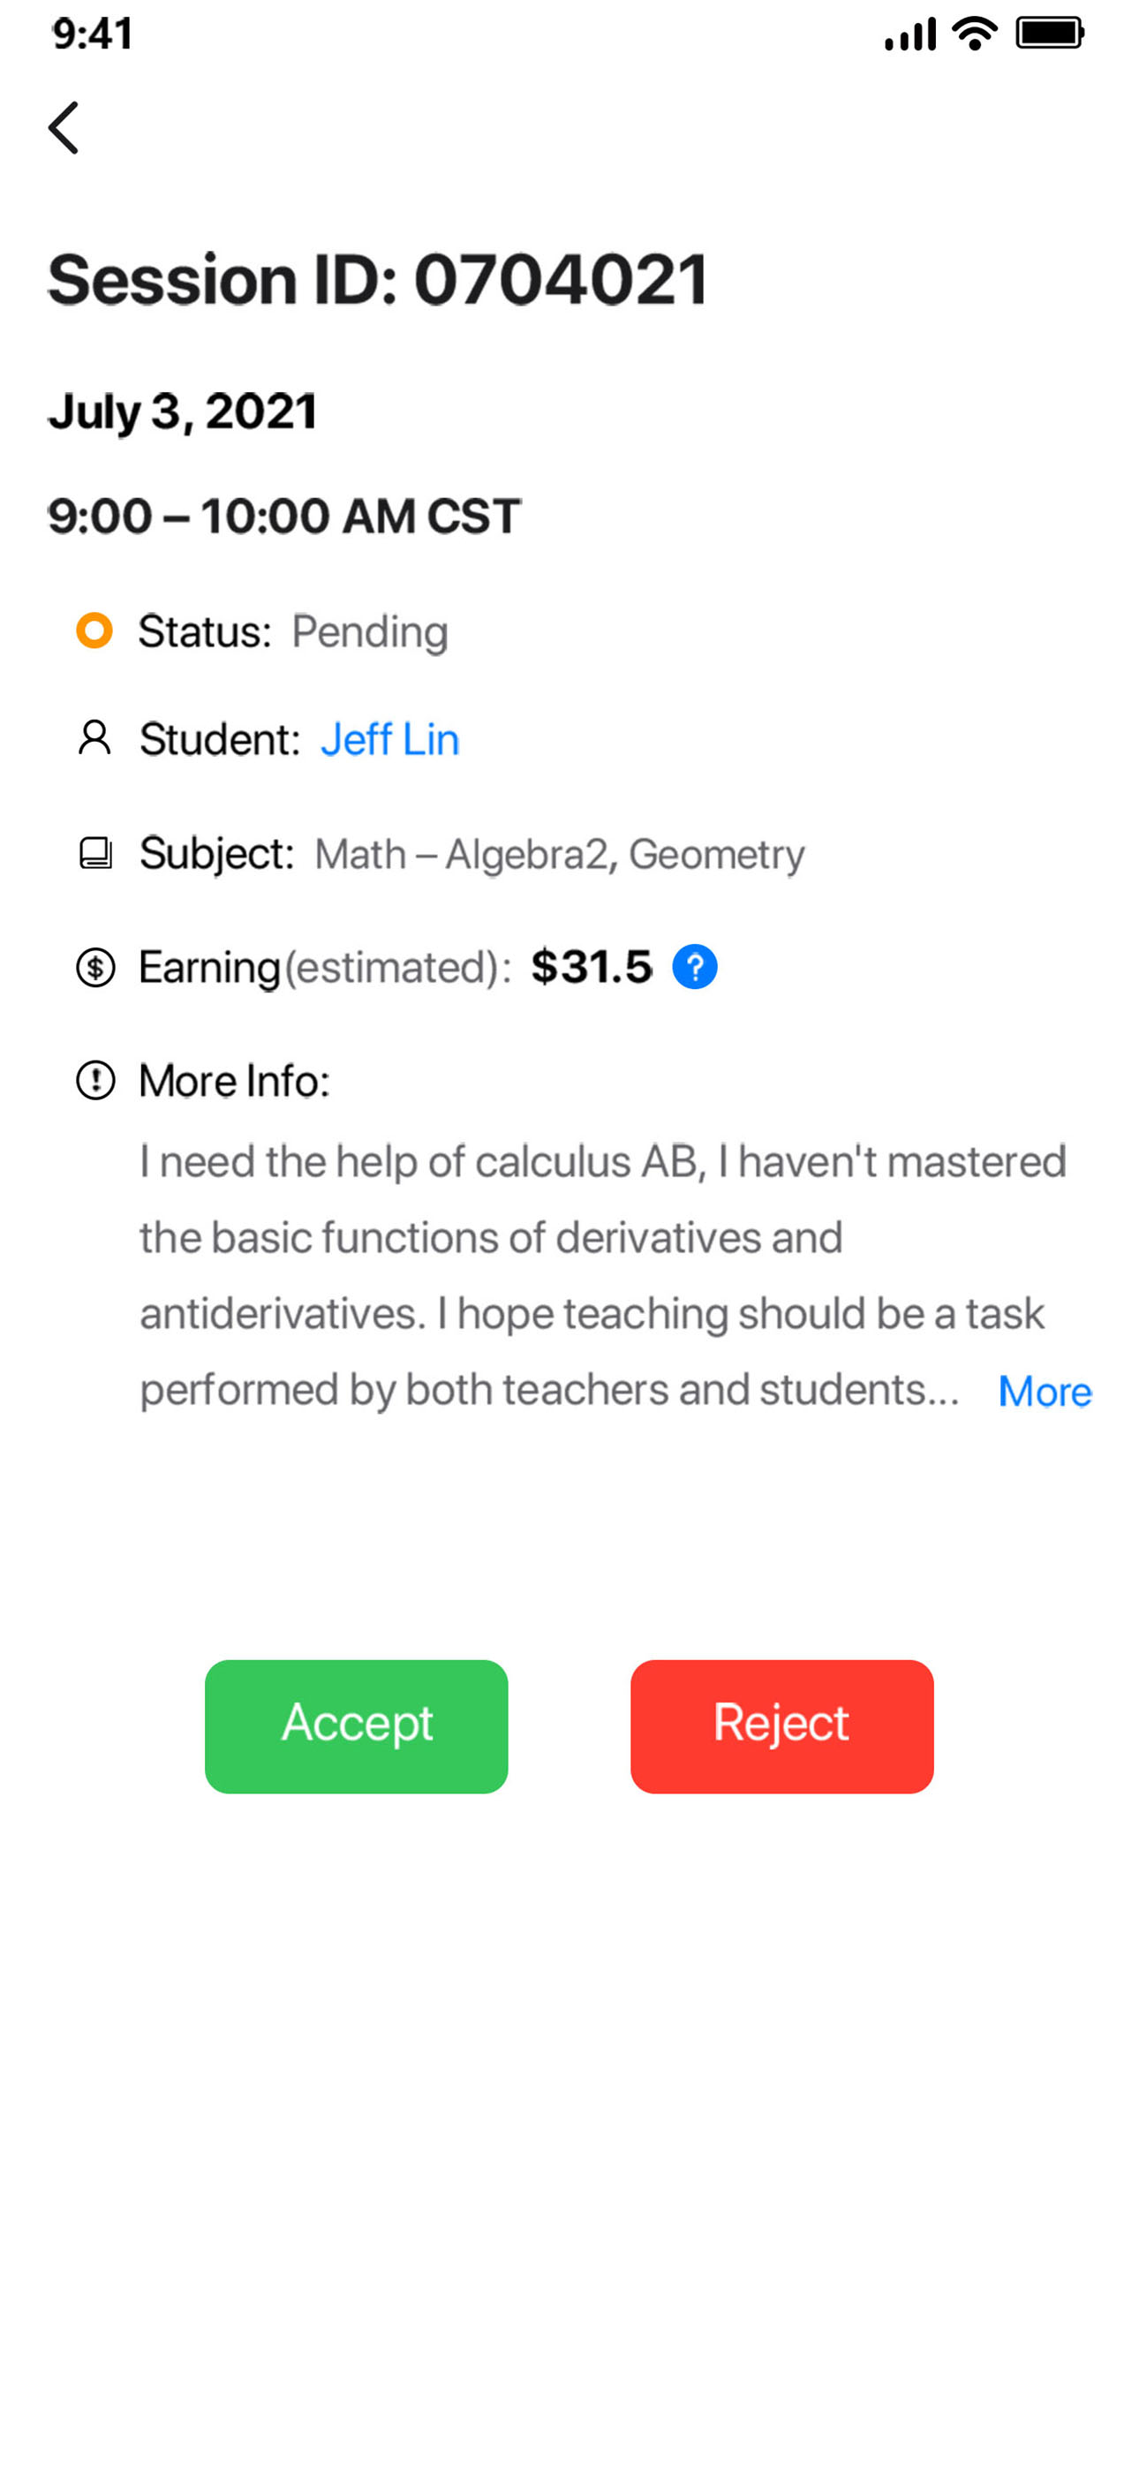The image size is (1139, 2469).
Task: Click the subject book icon
Action: click(x=95, y=852)
